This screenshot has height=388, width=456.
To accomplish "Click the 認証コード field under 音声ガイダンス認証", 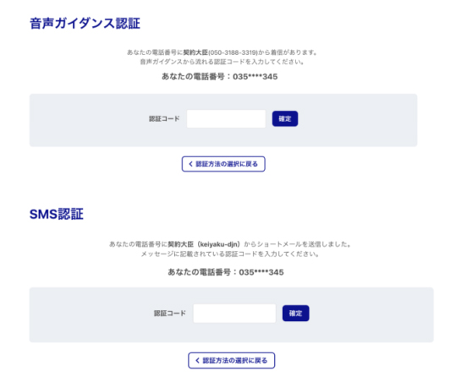I will tap(226, 118).
